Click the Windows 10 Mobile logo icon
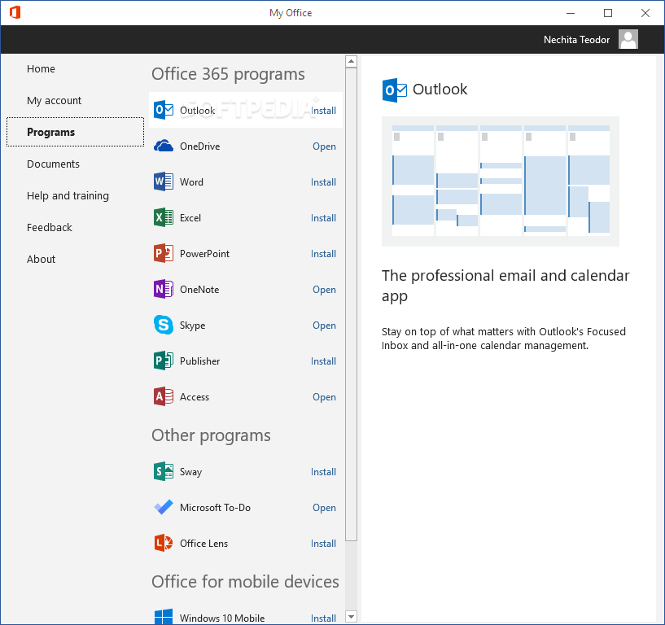 [164, 617]
